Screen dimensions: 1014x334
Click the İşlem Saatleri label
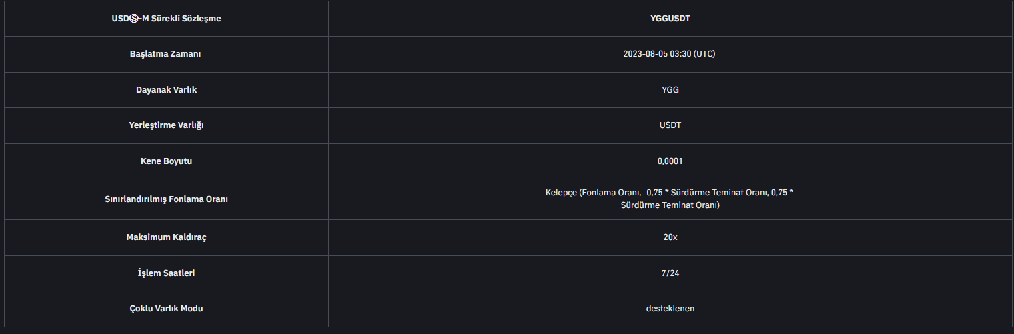pyautogui.click(x=166, y=273)
